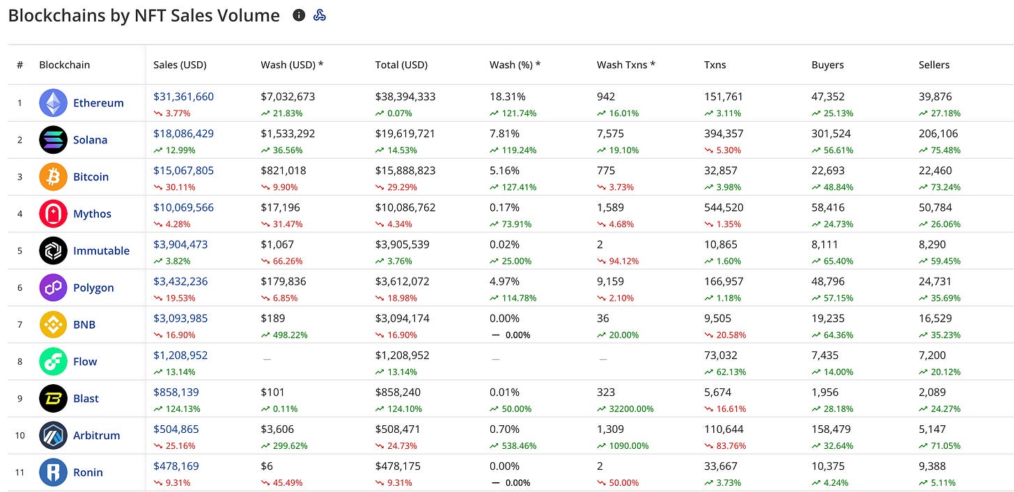Click Ronin sellers count 9,388
This screenshot has width=1014, height=492.
click(932, 466)
